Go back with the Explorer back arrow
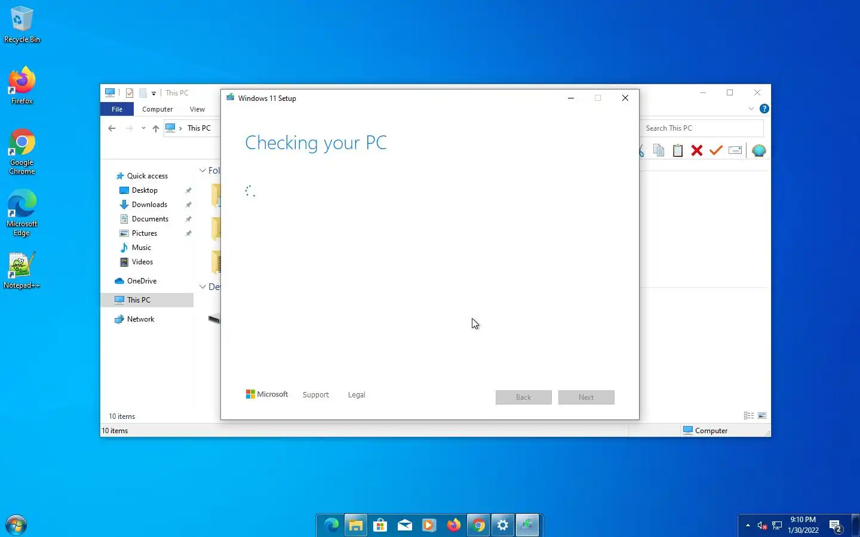This screenshot has height=537, width=860. pos(112,128)
